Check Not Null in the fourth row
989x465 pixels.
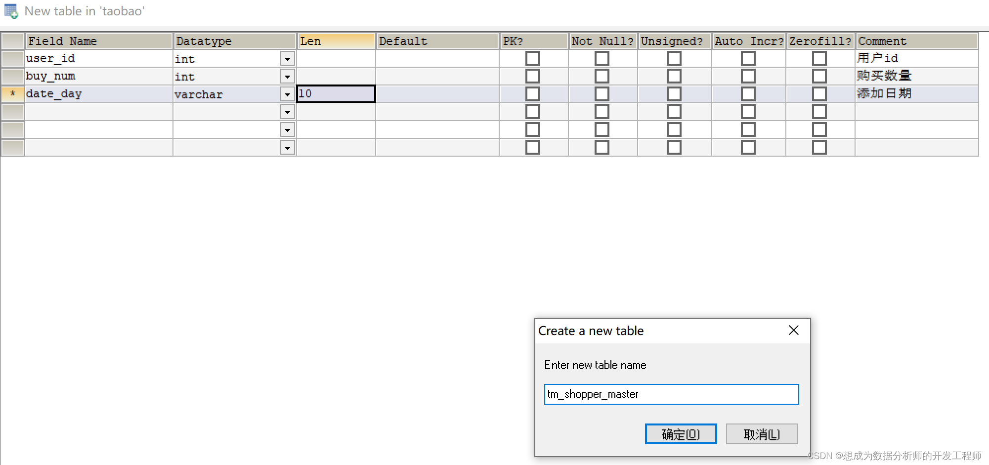[x=602, y=112]
